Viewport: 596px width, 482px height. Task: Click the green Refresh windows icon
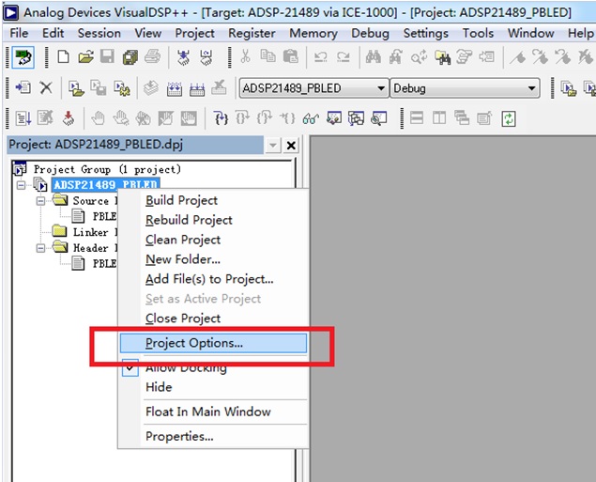pos(509,118)
